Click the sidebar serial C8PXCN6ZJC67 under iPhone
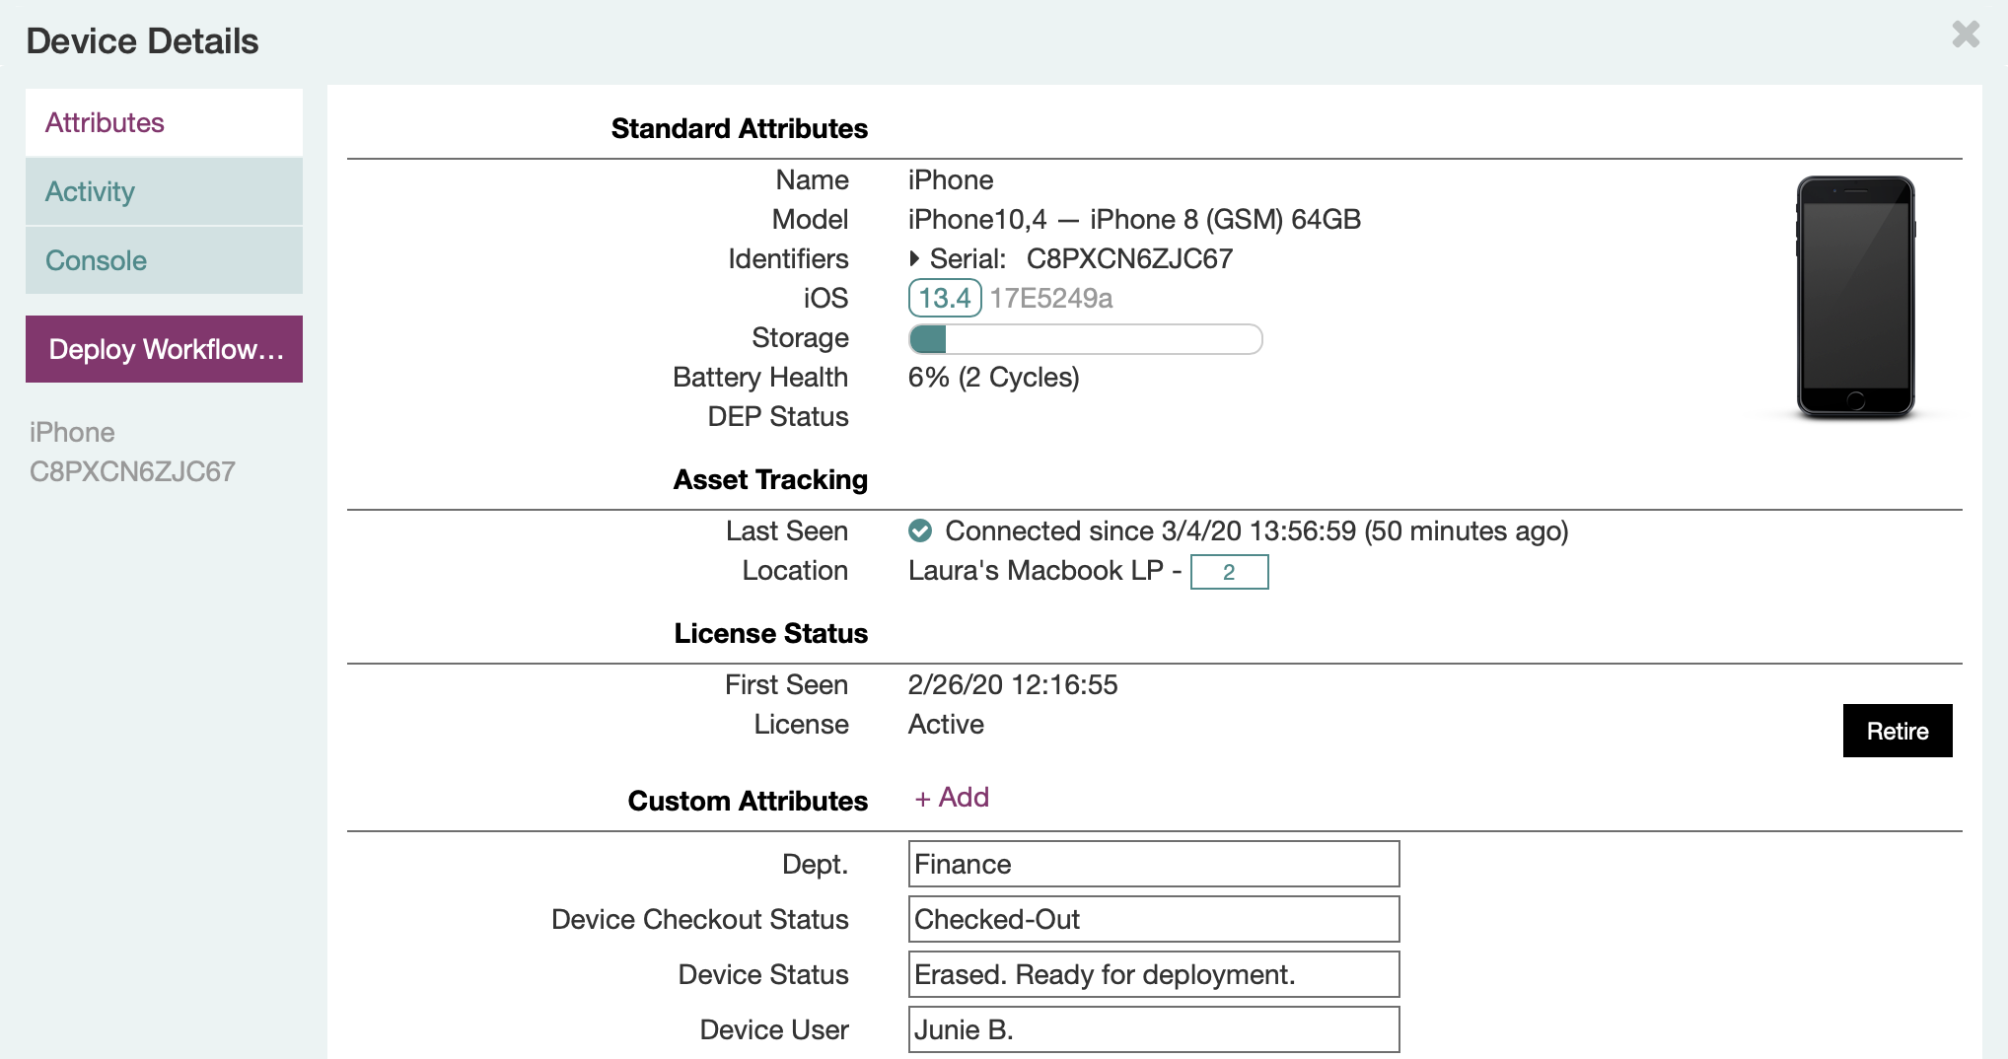Screen dimensions: 2008x1059 [x=132, y=471]
